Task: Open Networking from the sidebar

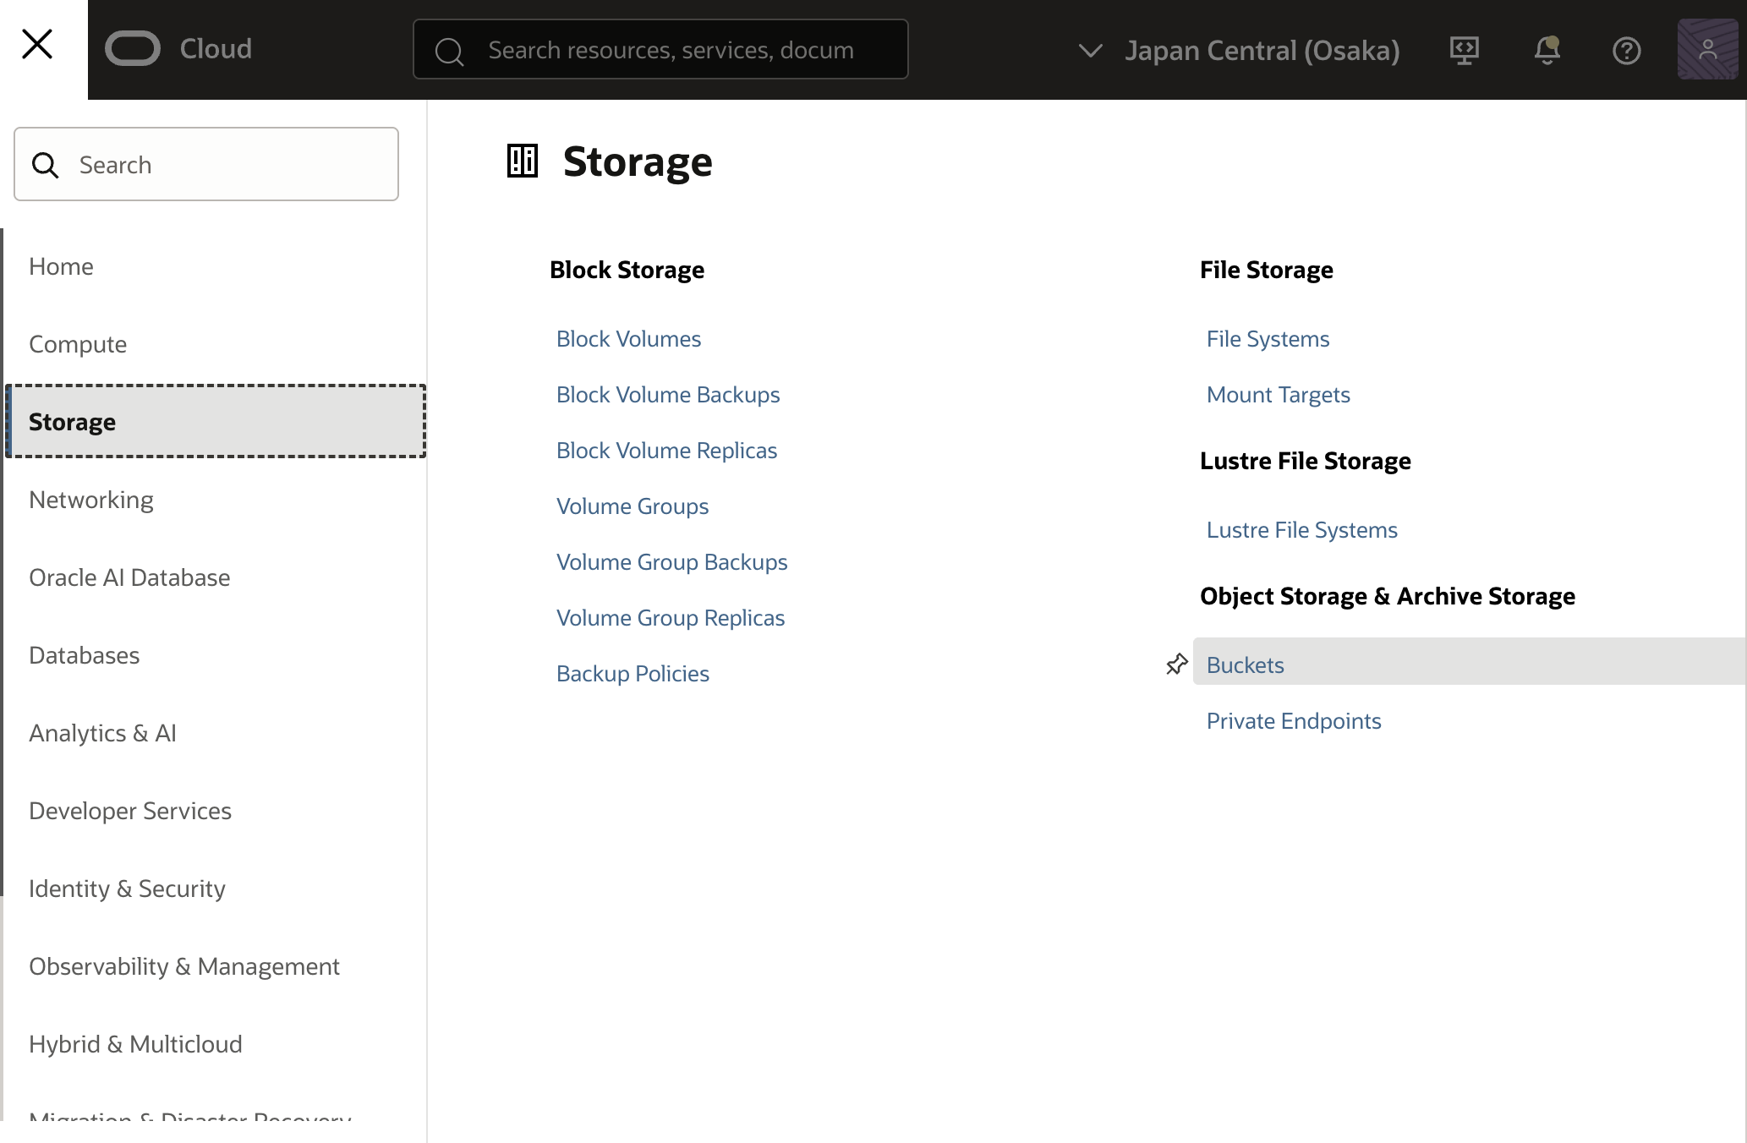Action: point(91,500)
